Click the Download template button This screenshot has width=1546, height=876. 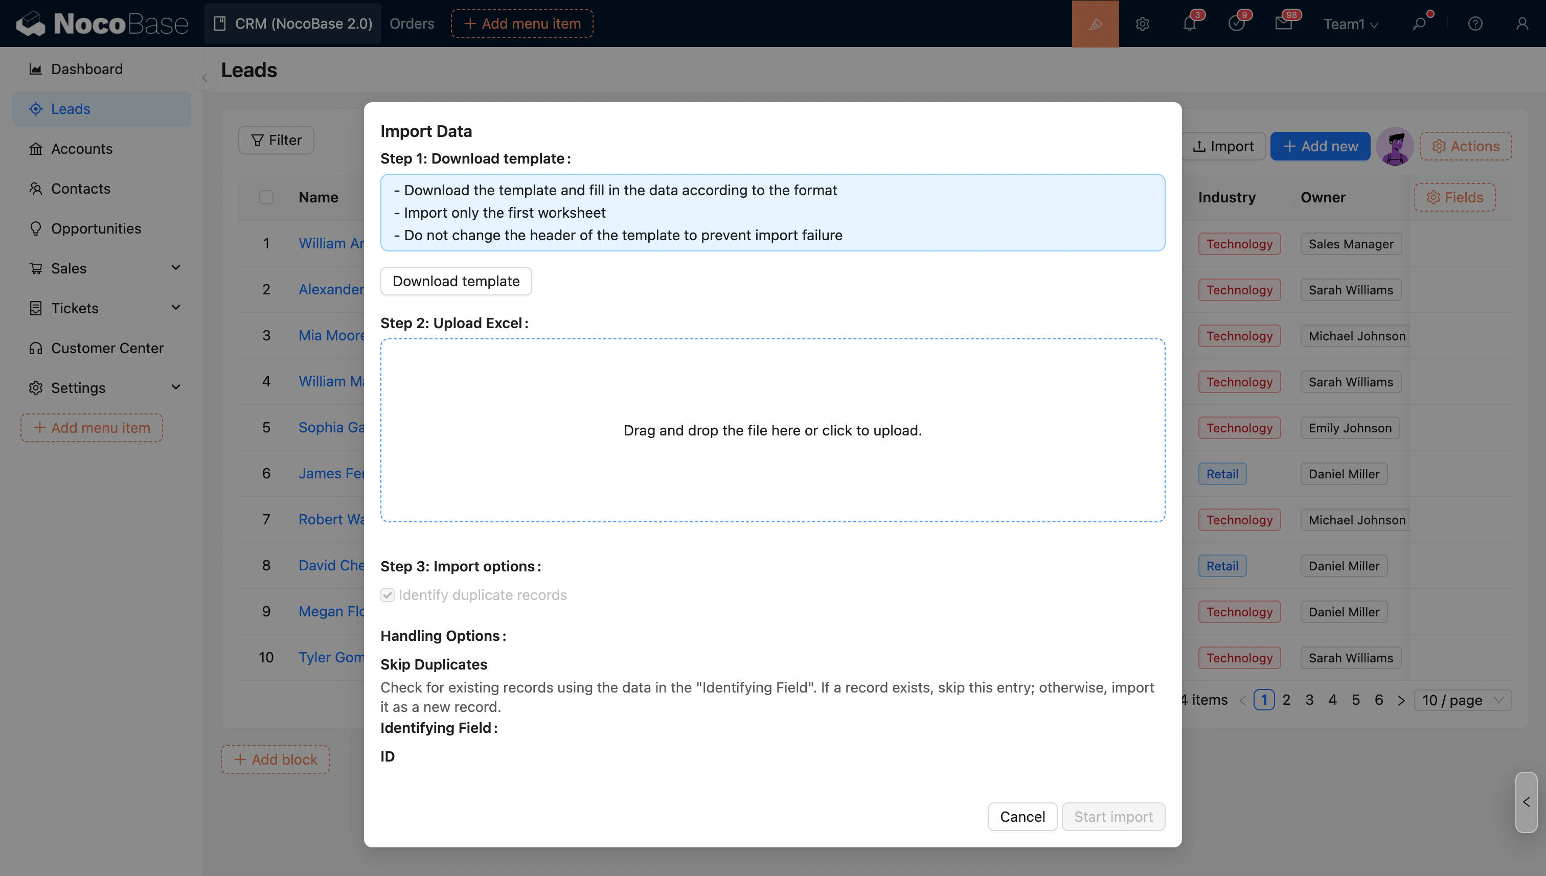(456, 281)
